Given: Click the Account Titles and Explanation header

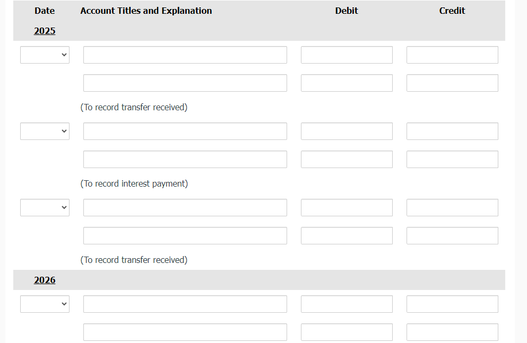Looking at the screenshot, I should 146,11.
